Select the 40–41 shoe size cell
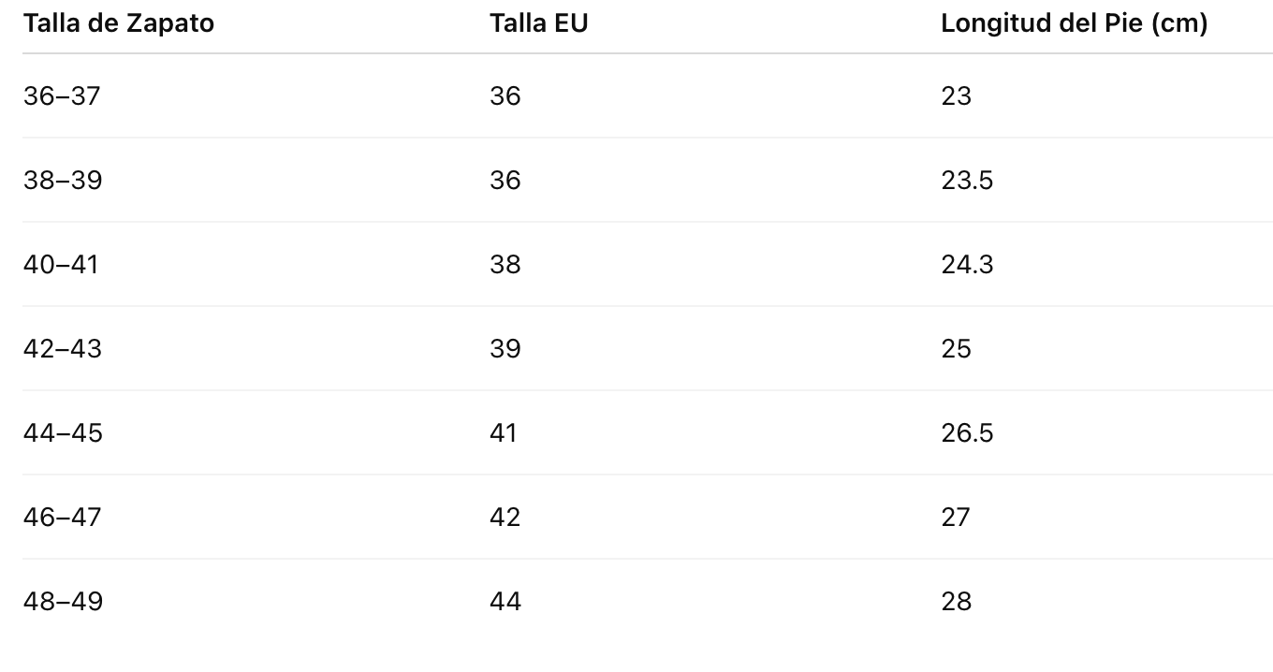Screen dimensions: 1273x672 point(61,265)
